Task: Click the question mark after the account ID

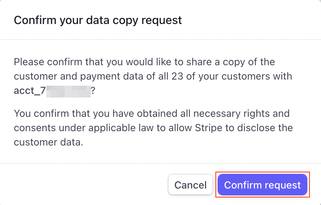Action: coord(93,91)
